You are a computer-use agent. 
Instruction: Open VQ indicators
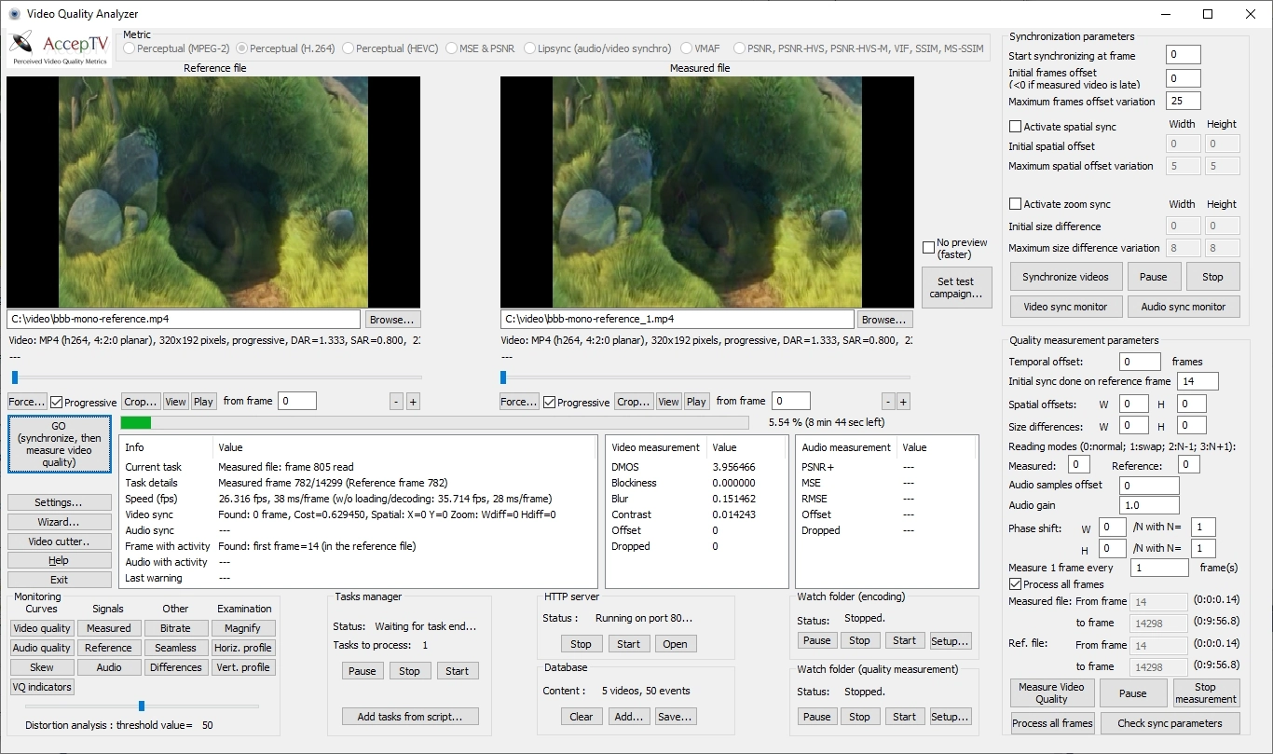pos(42,687)
